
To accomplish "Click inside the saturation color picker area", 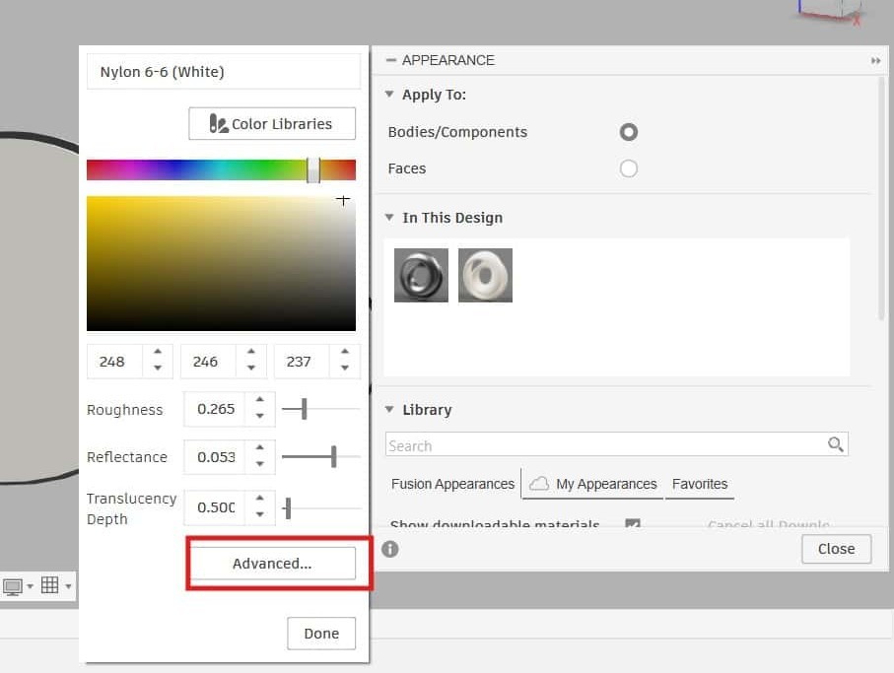I will [221, 263].
